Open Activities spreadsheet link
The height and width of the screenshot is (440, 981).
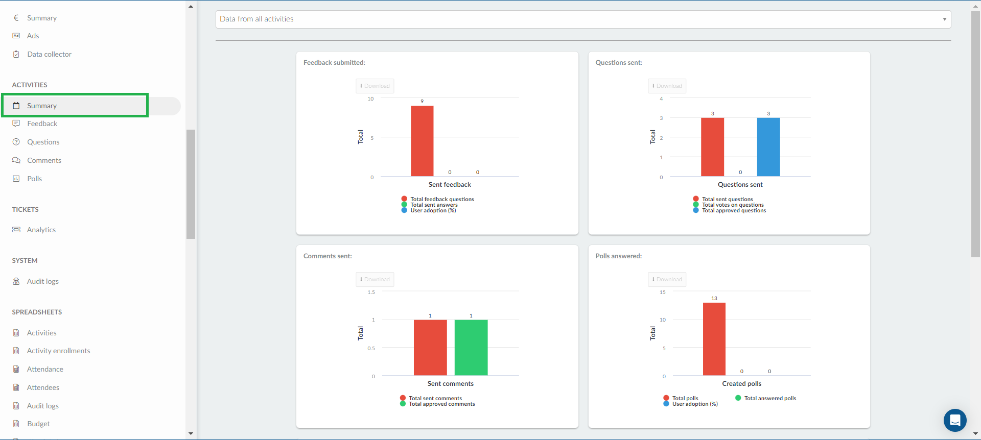click(42, 333)
